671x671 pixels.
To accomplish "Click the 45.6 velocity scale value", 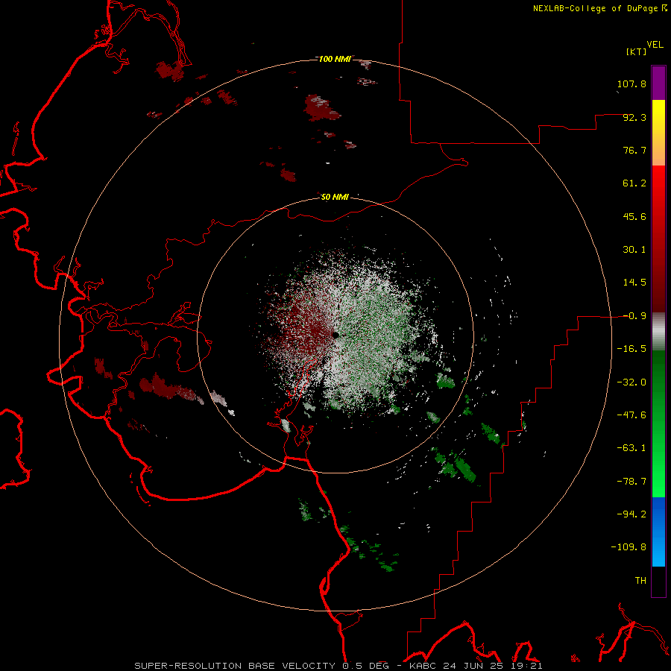I will point(634,216).
